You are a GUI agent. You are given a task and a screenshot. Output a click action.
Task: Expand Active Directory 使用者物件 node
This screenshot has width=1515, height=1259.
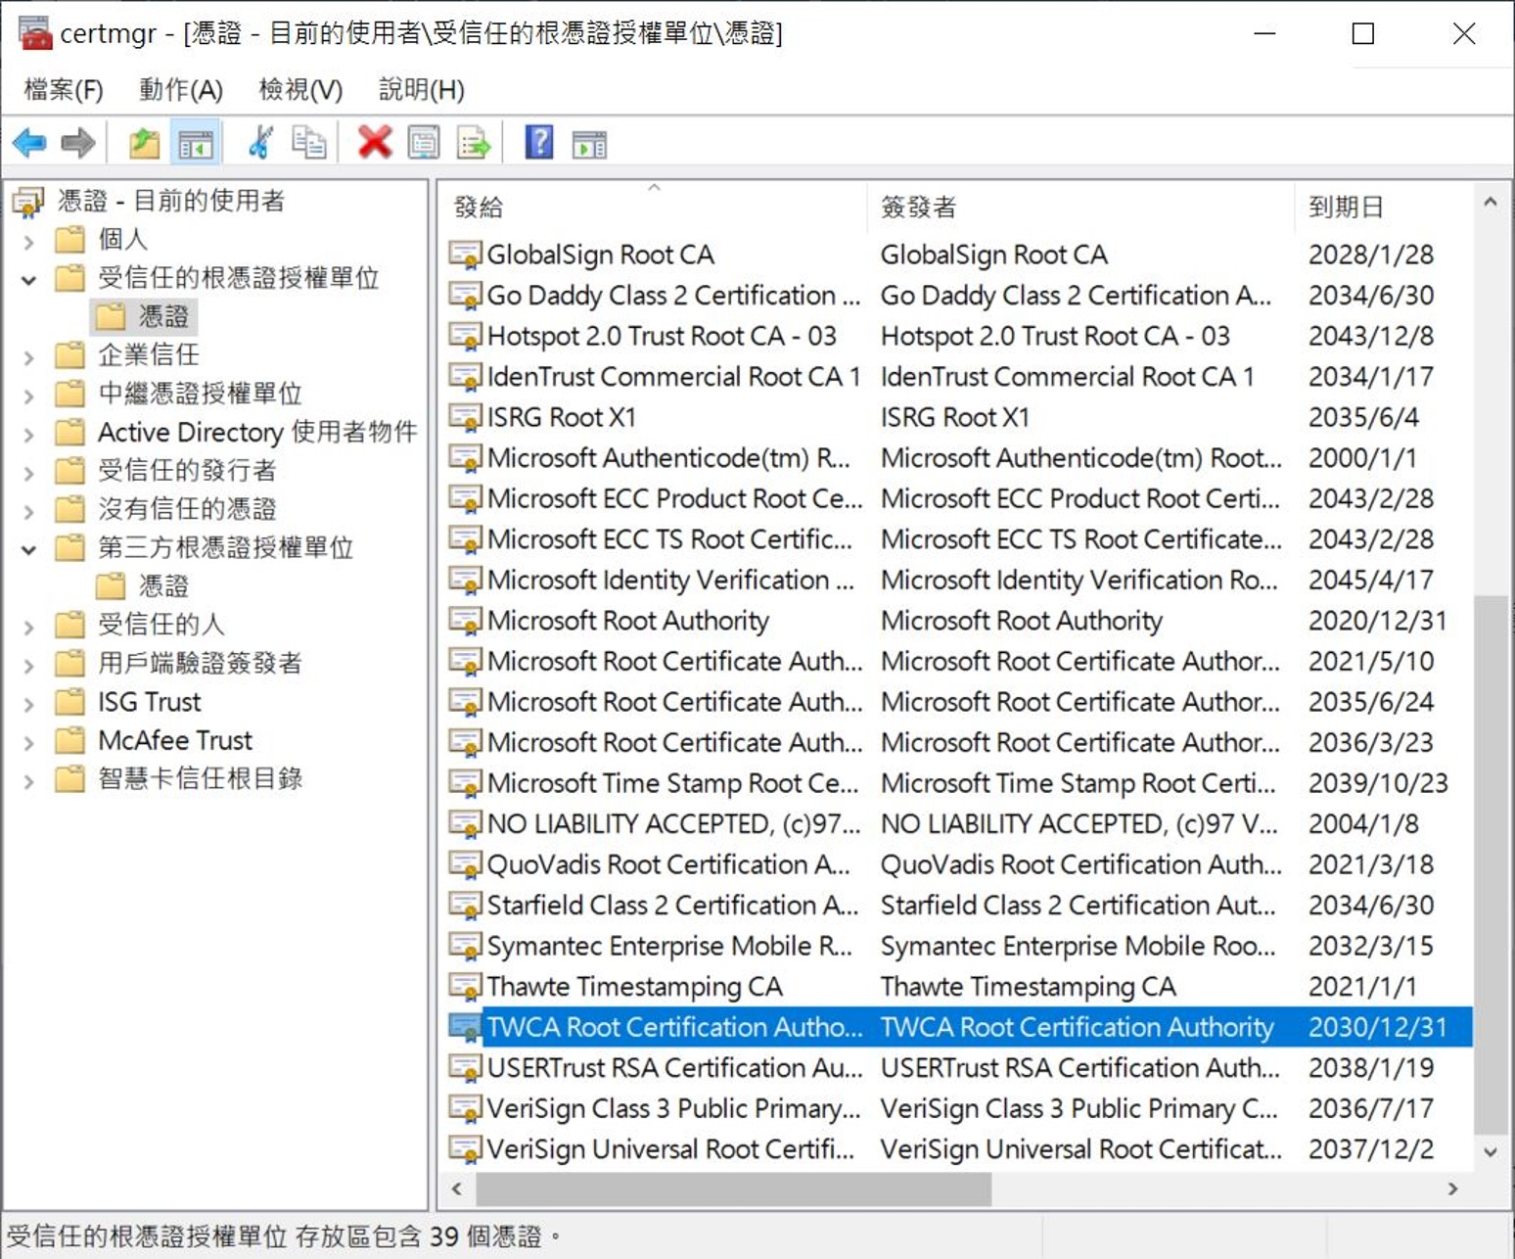point(28,434)
